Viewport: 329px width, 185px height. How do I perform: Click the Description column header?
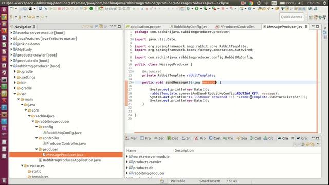pyautogui.click(x=184, y=151)
